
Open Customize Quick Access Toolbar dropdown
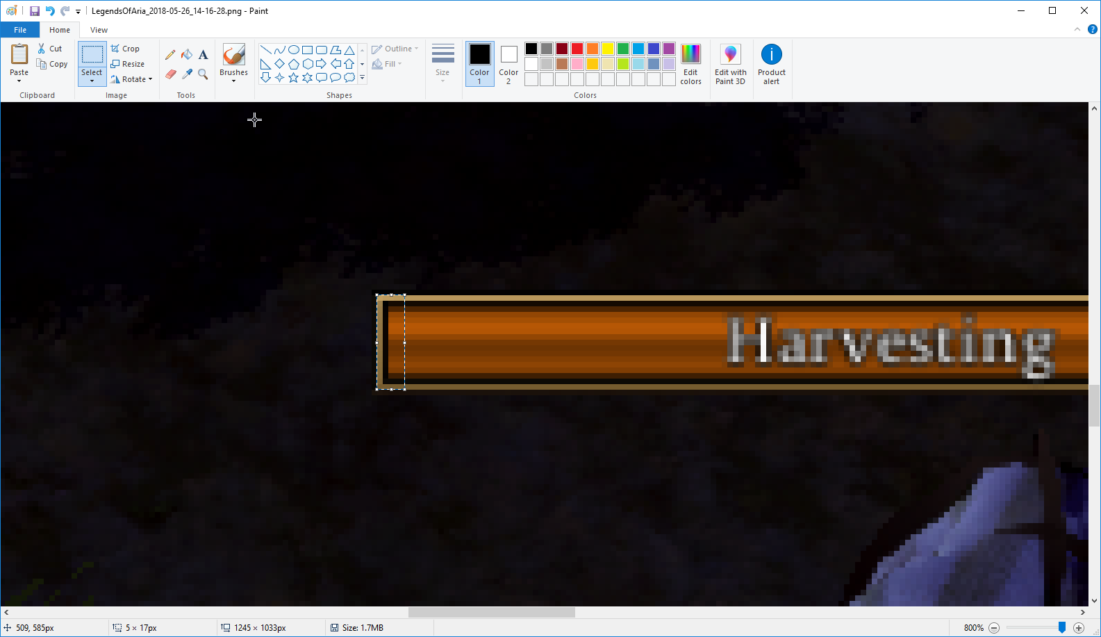coord(78,11)
